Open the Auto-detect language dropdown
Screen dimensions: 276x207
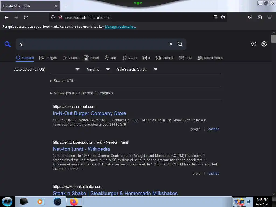47,69
